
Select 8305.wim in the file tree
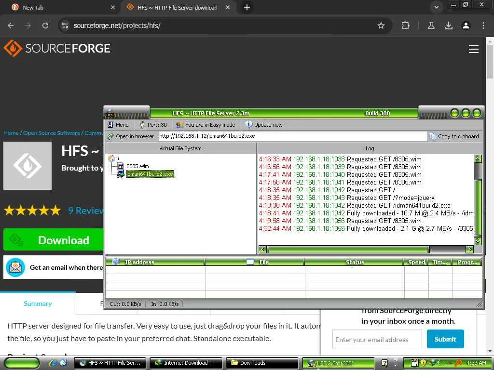(x=137, y=166)
